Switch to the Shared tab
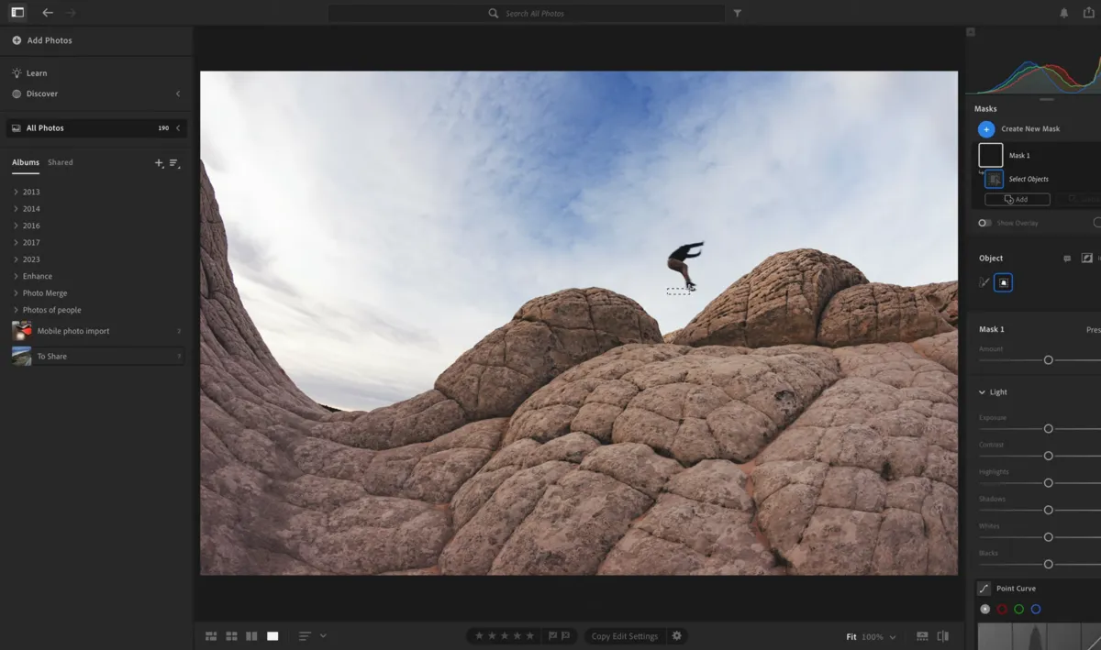The width and height of the screenshot is (1101, 650). [x=60, y=162]
